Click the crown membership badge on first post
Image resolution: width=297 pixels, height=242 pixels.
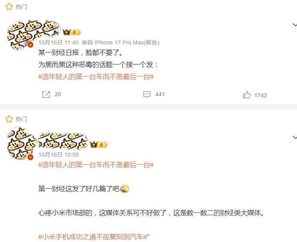point(72,32)
